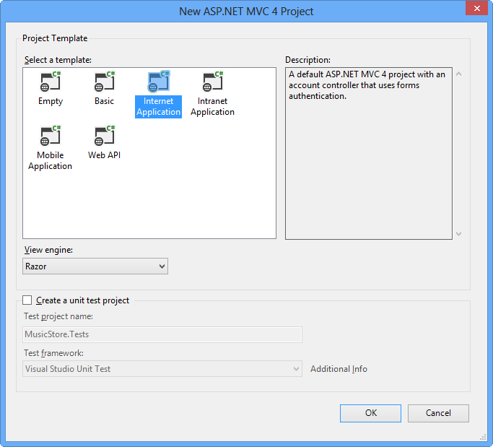The image size is (493, 447).
Task: Click the Cancel button
Action: (x=438, y=413)
